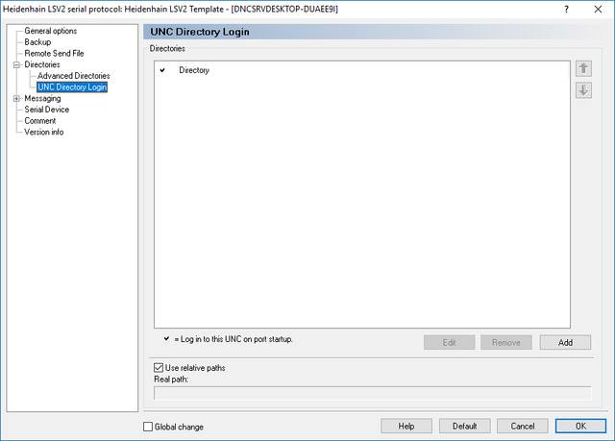Click the Directory column header
Screen dimensions: 615x441
(194, 70)
